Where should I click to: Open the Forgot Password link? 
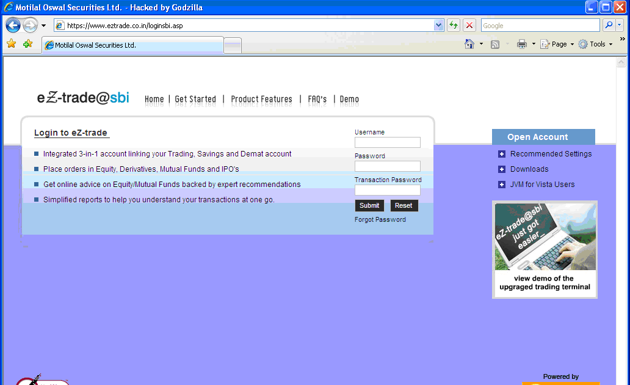[x=380, y=219]
